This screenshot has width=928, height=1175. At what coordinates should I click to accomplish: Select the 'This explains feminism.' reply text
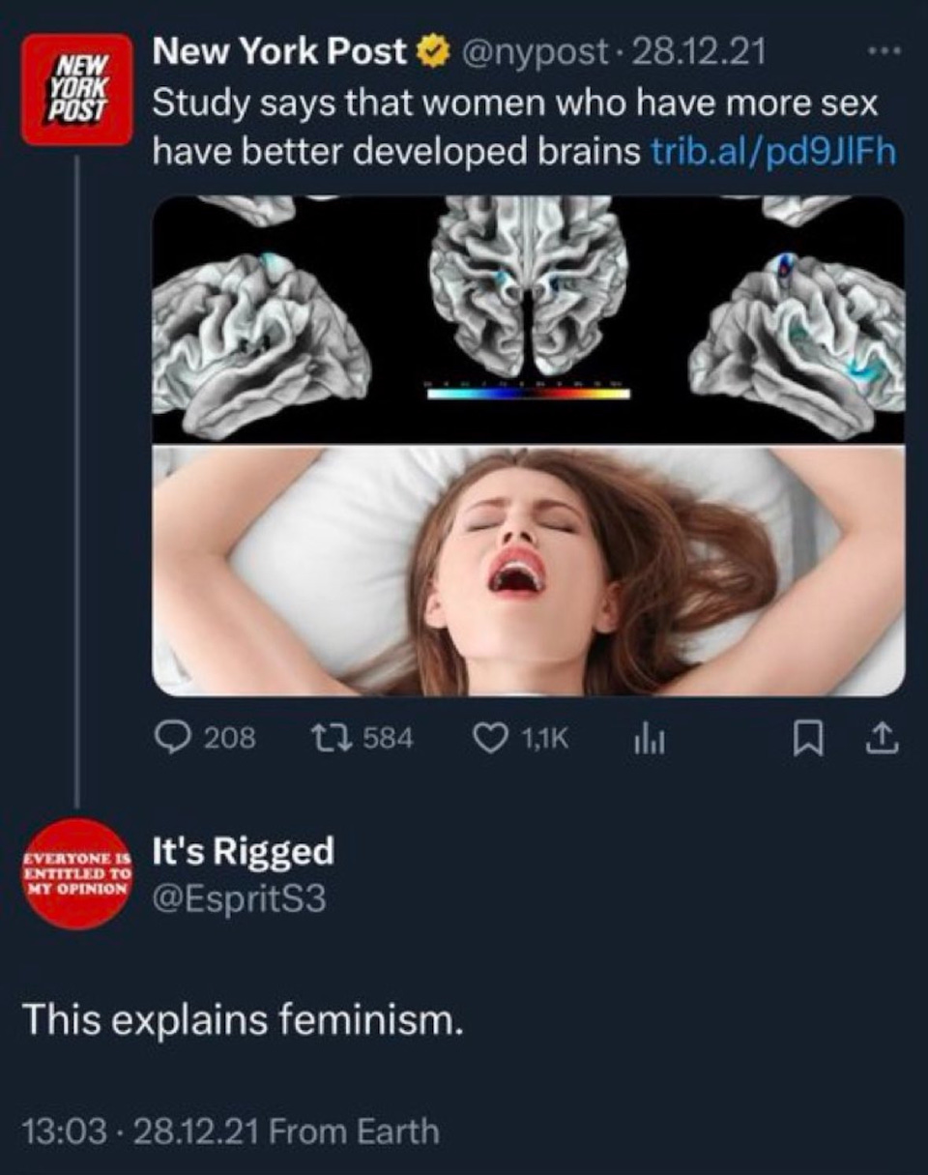point(243,1020)
